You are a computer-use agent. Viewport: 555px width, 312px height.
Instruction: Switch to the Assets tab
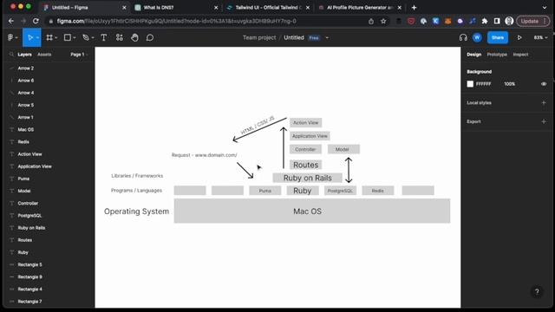point(44,55)
